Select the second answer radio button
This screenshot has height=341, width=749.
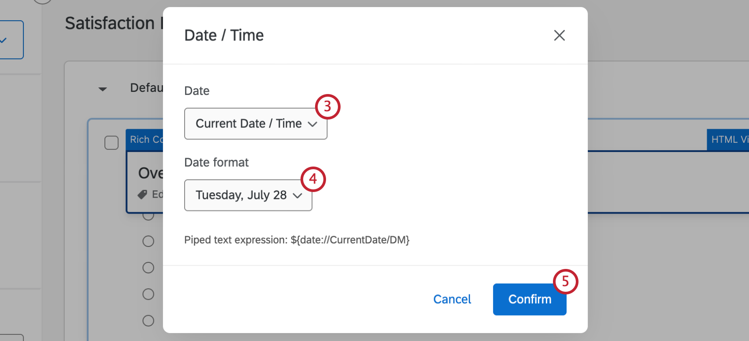coord(148,241)
